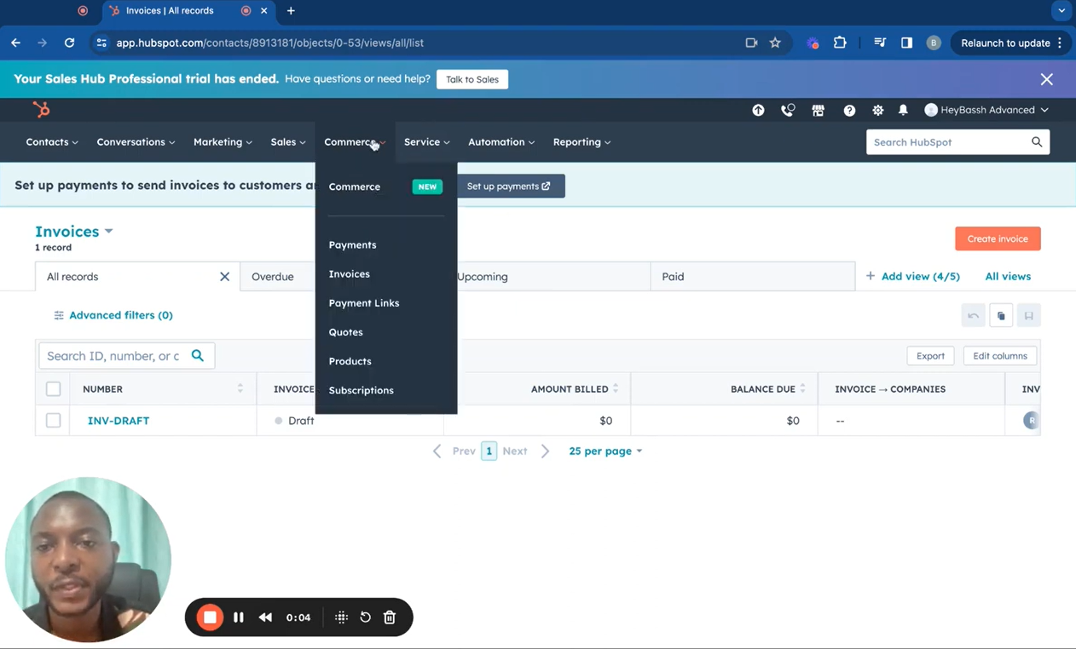Select Subscriptions in Commerce menu
Viewport: 1076px width, 649px height.
click(x=362, y=390)
